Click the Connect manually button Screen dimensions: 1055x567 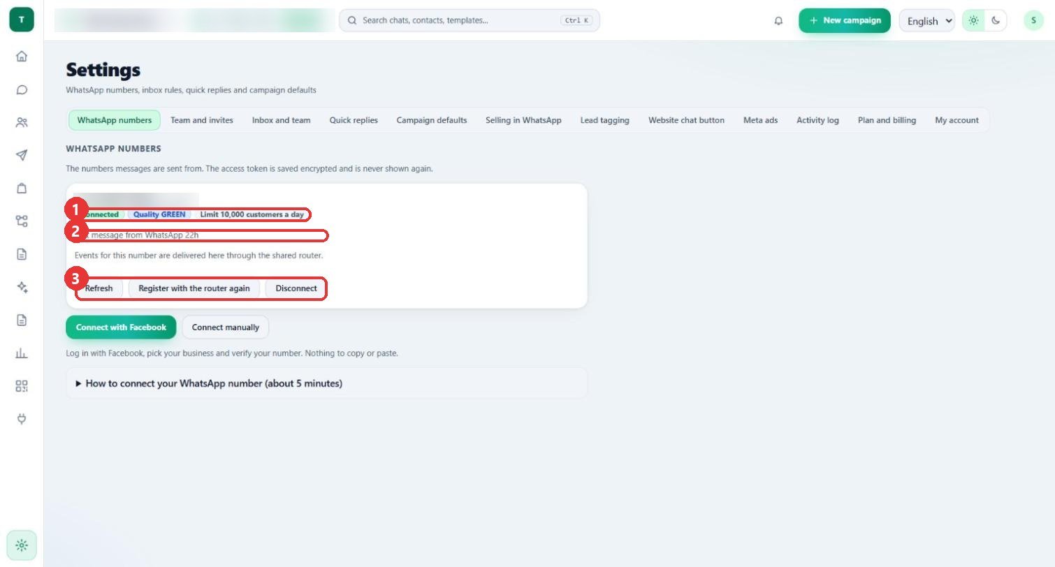(225, 327)
